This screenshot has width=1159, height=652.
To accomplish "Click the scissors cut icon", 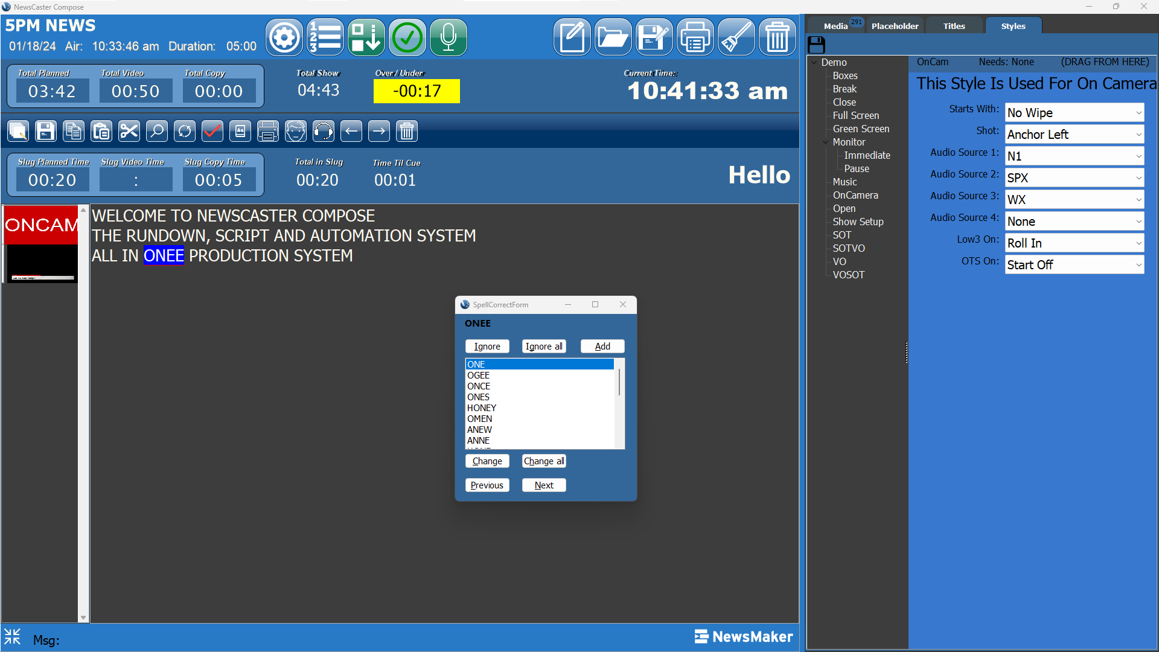I will (x=129, y=131).
